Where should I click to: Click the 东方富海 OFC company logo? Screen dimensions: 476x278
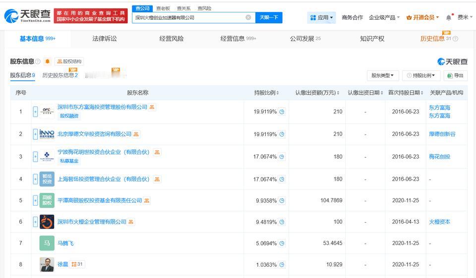click(x=47, y=111)
